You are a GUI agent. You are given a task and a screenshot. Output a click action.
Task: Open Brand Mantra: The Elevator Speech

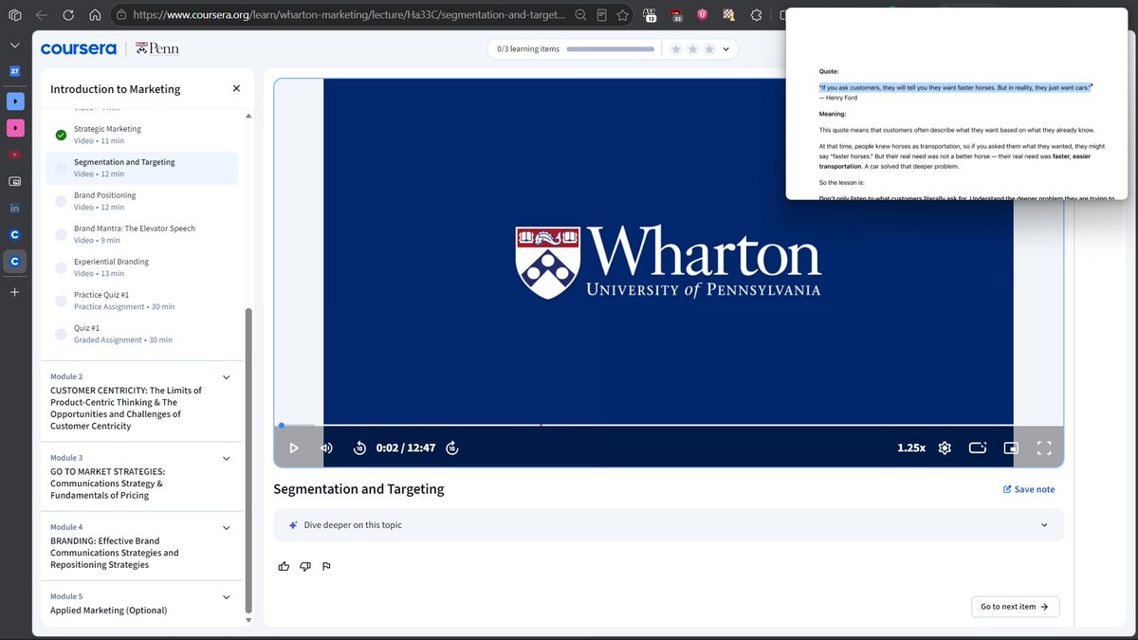[x=142, y=234]
